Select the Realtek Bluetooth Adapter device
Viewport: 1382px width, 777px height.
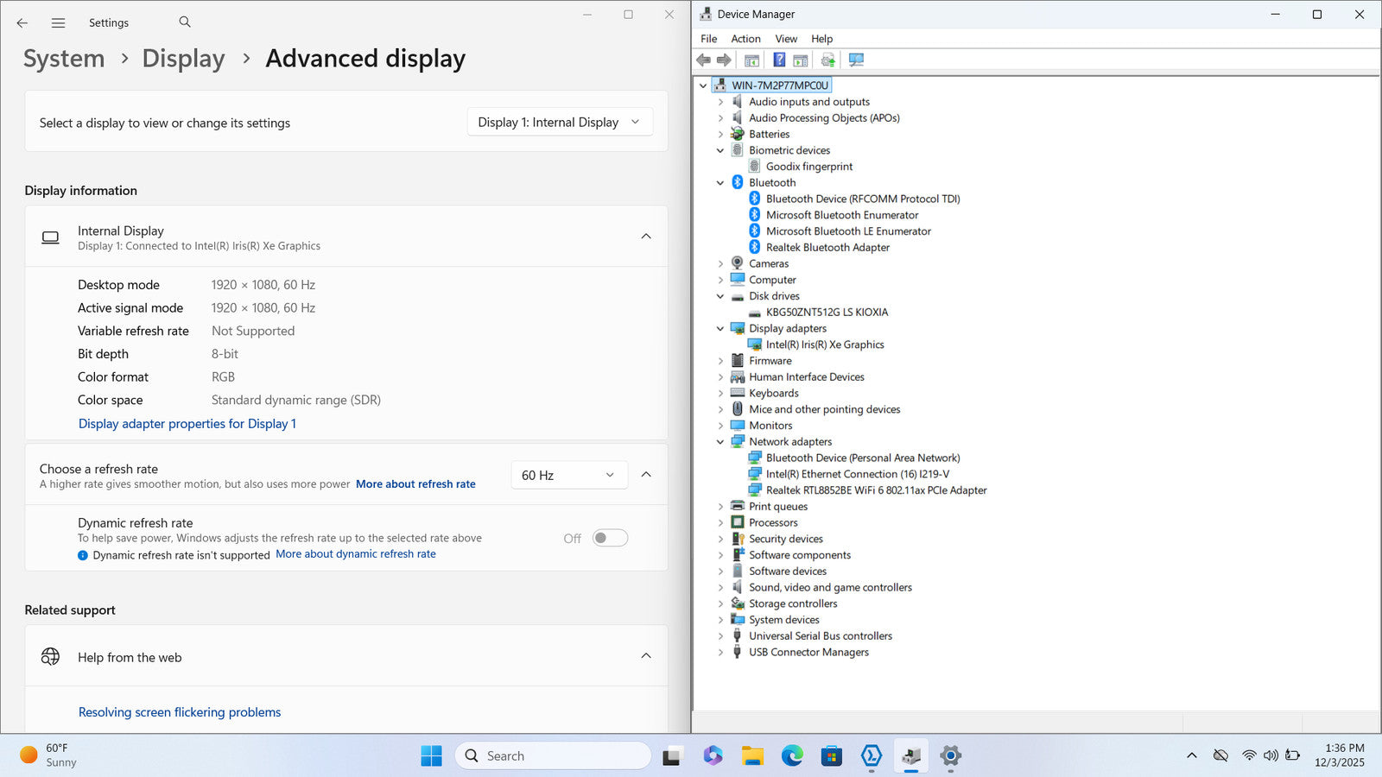tap(827, 248)
